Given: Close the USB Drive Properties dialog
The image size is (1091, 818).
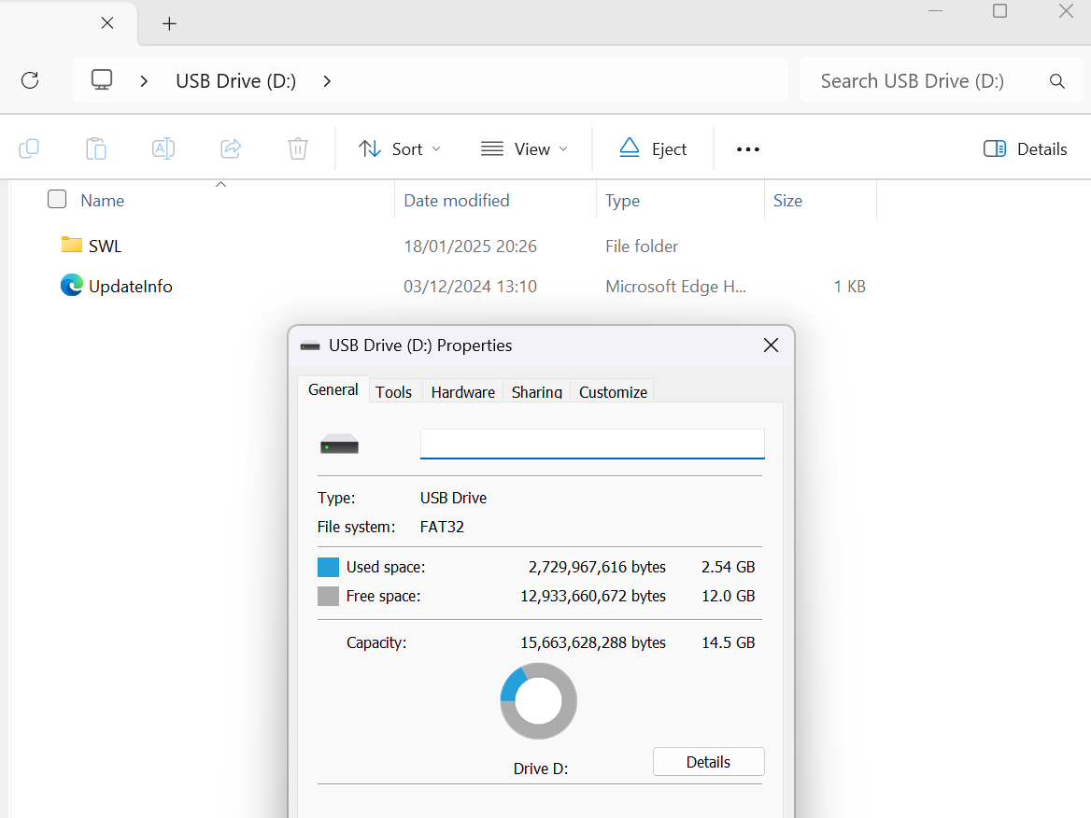Looking at the screenshot, I should pyautogui.click(x=771, y=345).
